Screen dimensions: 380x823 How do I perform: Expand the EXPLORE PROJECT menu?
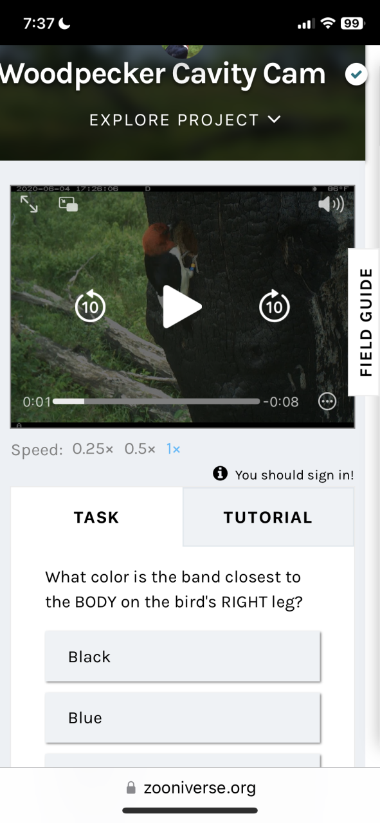(x=185, y=120)
